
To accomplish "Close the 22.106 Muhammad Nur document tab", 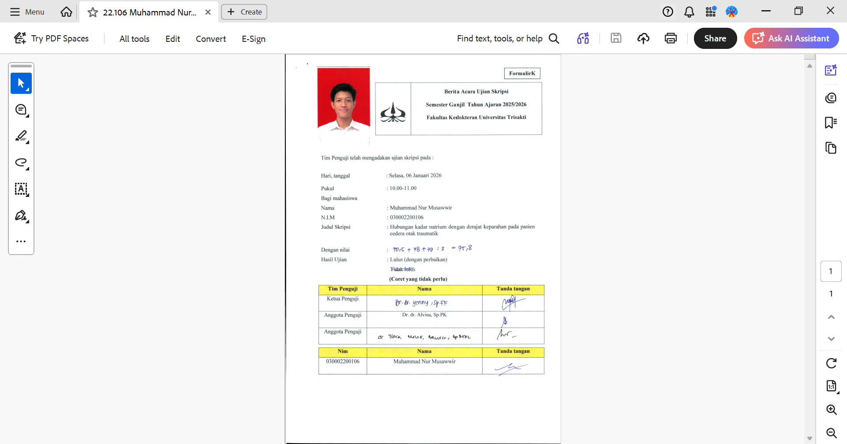I will (208, 12).
